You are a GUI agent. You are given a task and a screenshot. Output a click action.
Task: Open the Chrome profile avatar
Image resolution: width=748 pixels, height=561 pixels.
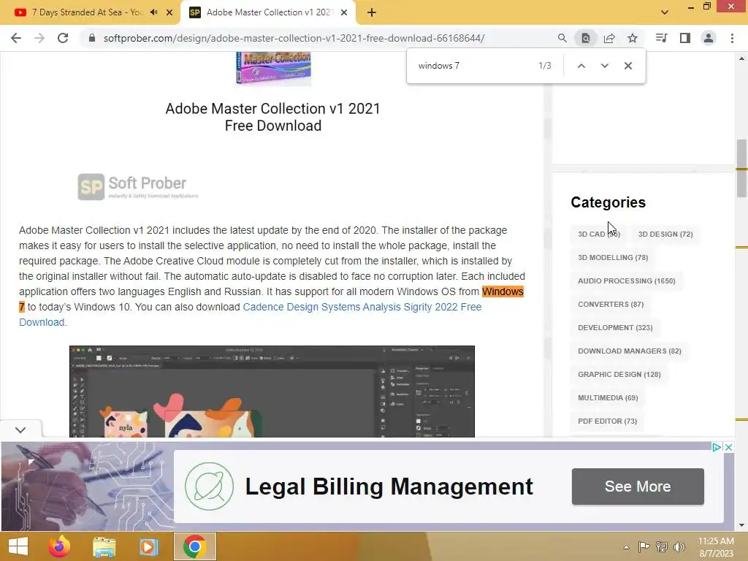(x=709, y=38)
